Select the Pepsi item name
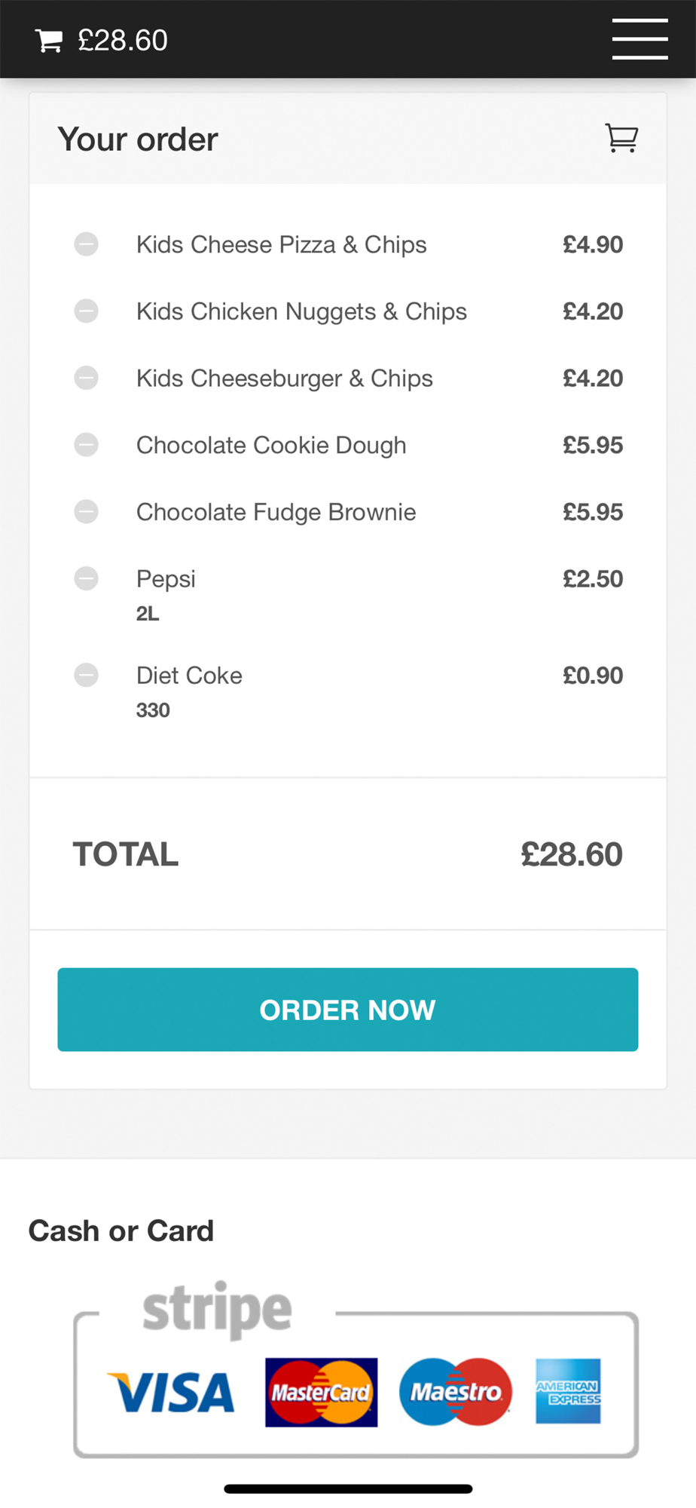This screenshot has height=1508, width=696. (166, 579)
